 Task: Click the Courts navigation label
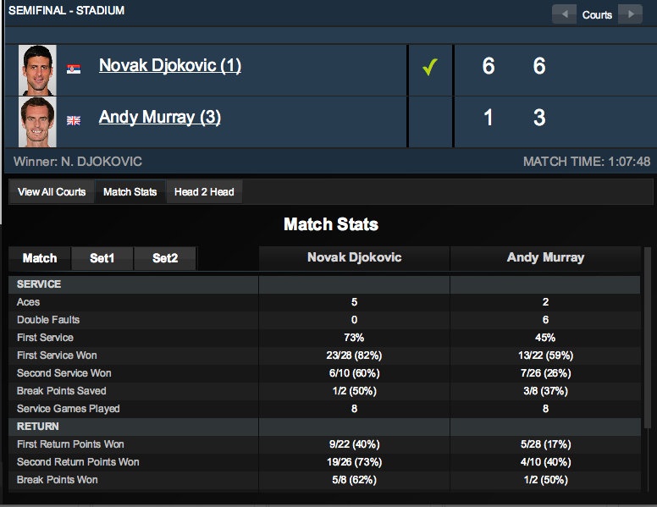(x=597, y=14)
